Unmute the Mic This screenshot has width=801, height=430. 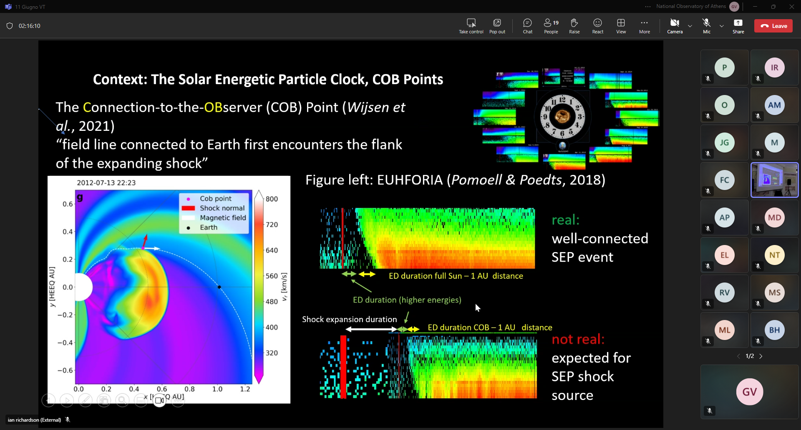coord(706,26)
